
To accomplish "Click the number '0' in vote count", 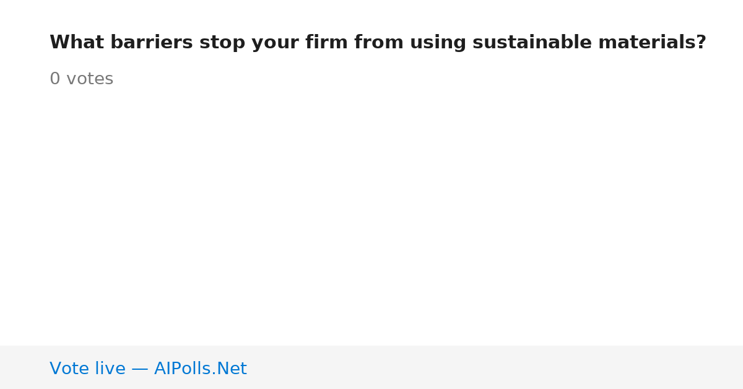I will (x=54, y=79).
